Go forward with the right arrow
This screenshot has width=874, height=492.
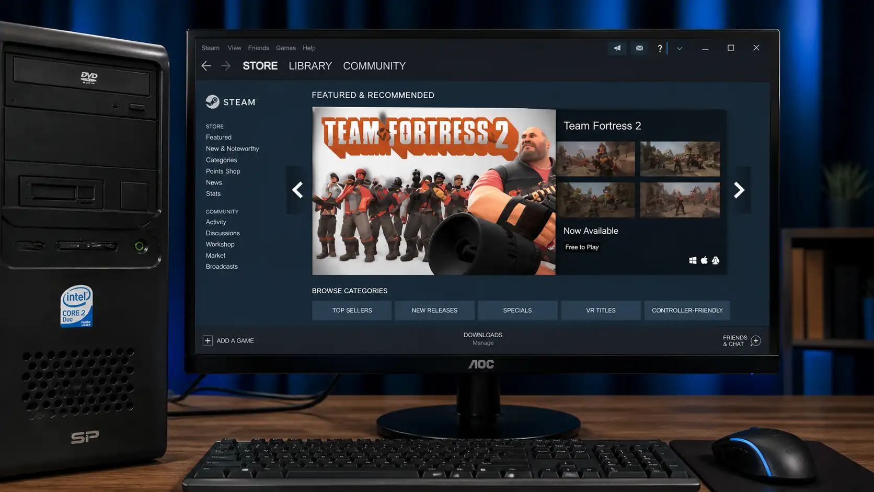(226, 66)
